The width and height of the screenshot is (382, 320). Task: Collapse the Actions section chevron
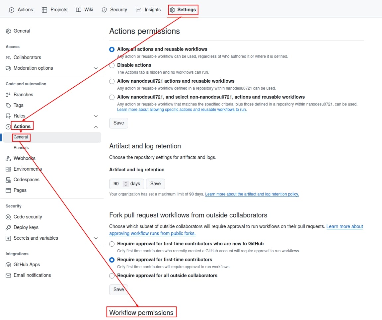(96, 127)
